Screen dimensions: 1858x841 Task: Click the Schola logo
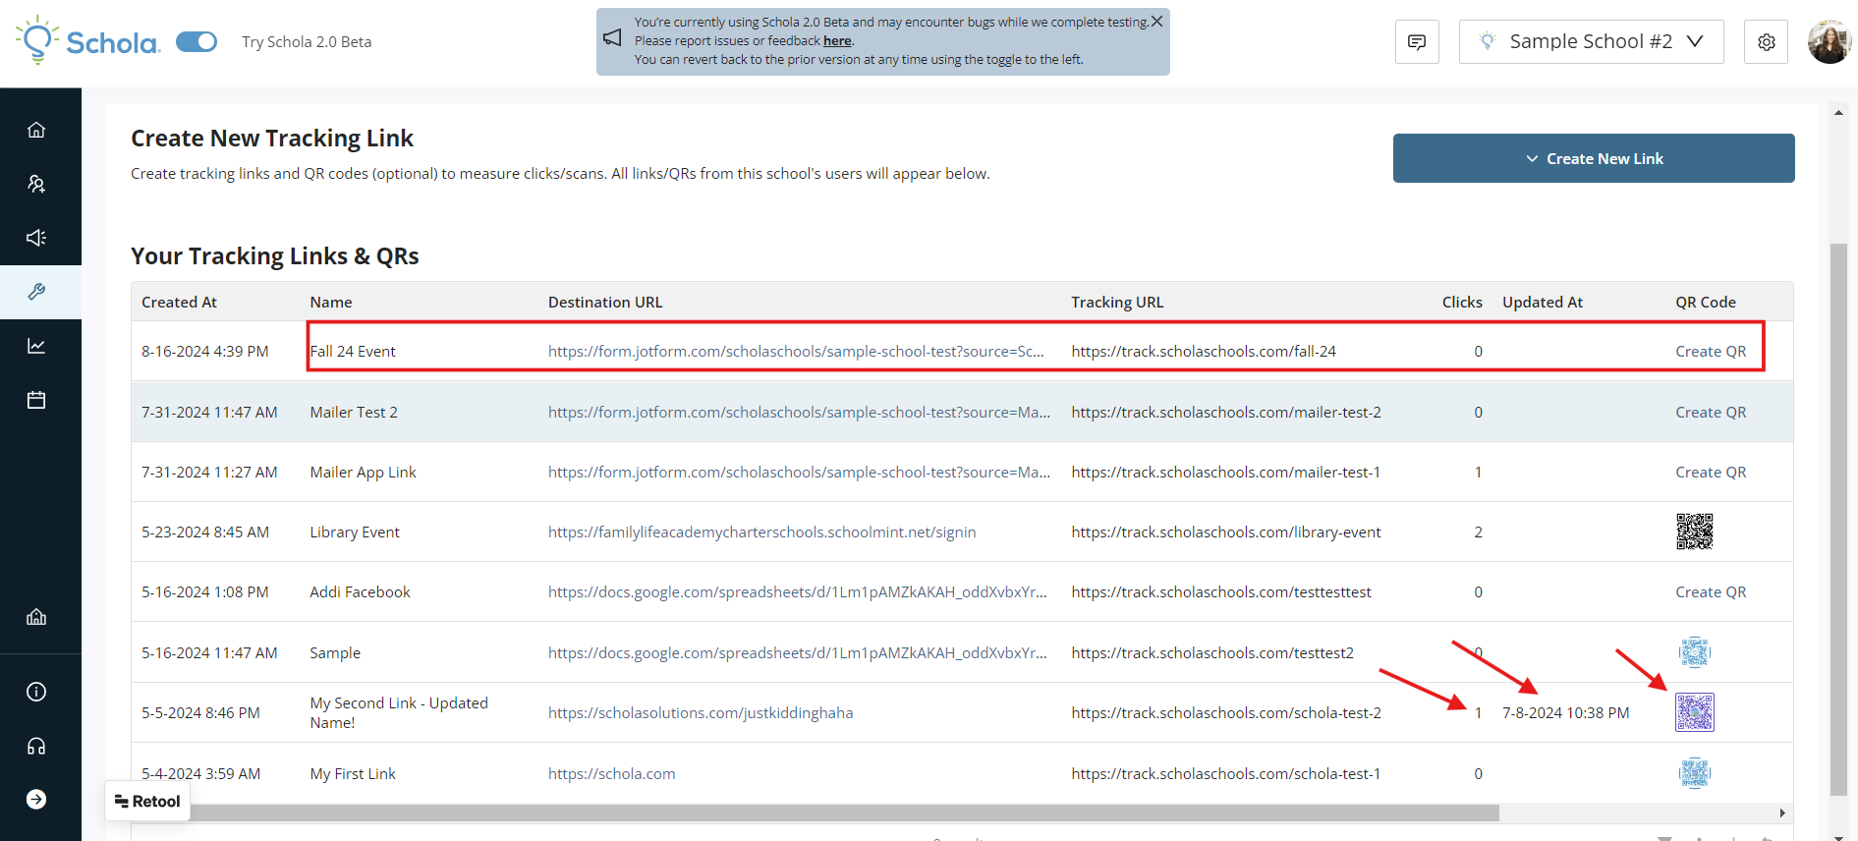tap(88, 41)
